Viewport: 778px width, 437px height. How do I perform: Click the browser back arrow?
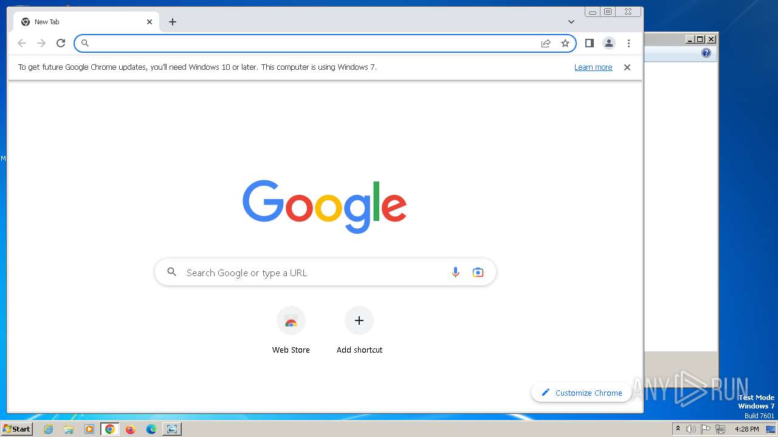[x=22, y=43]
